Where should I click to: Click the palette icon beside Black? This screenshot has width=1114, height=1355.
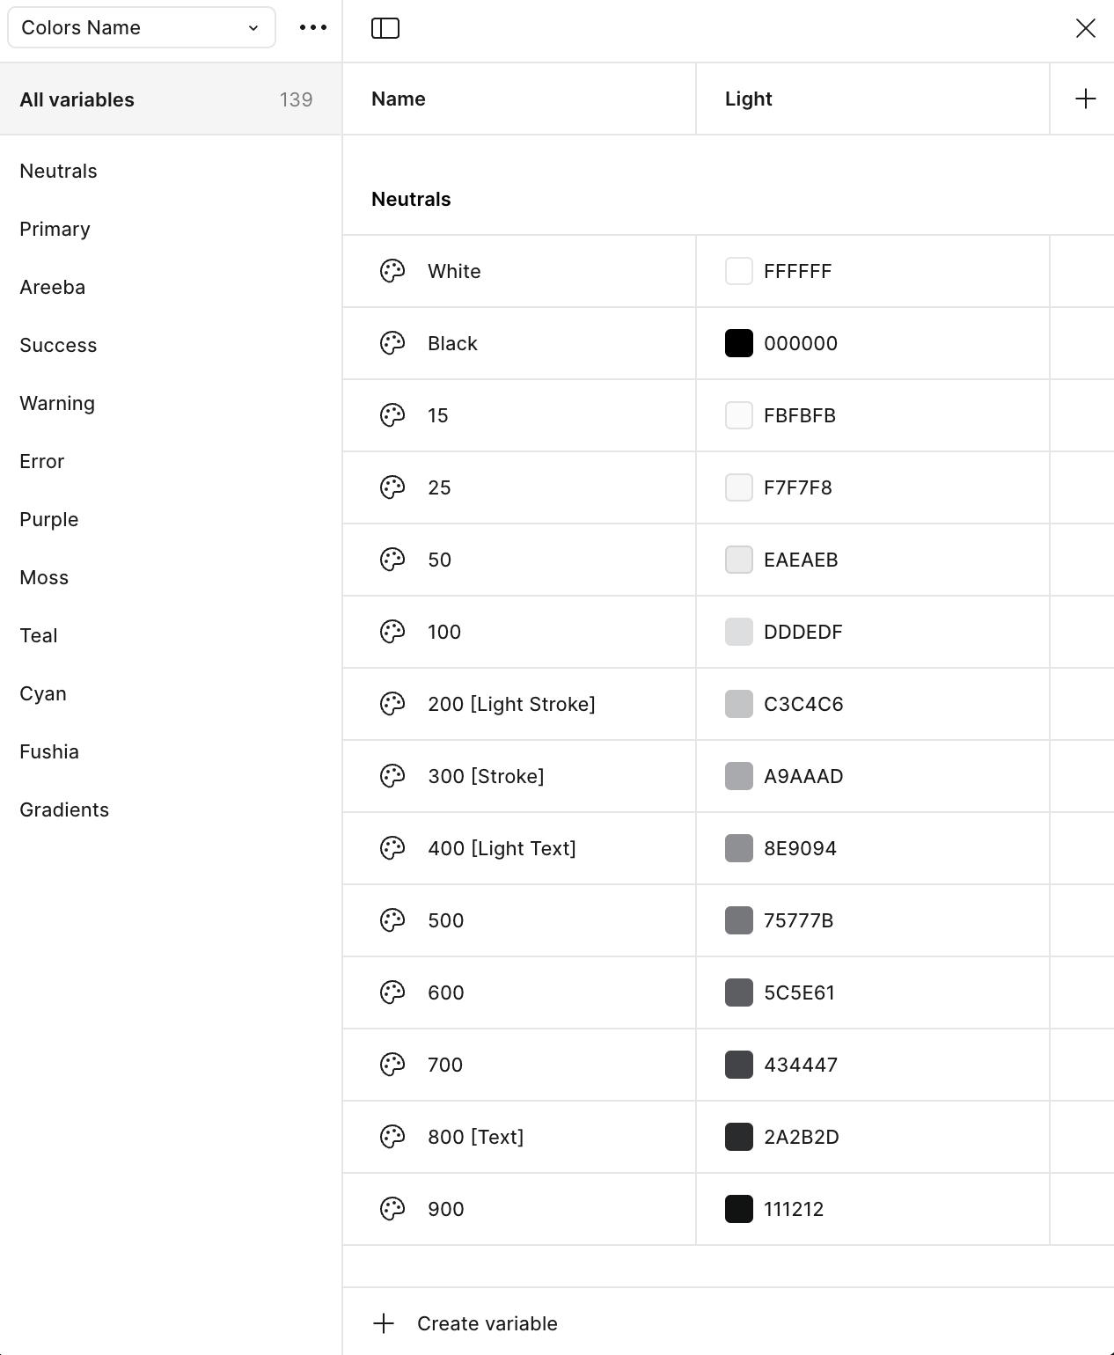(x=392, y=343)
